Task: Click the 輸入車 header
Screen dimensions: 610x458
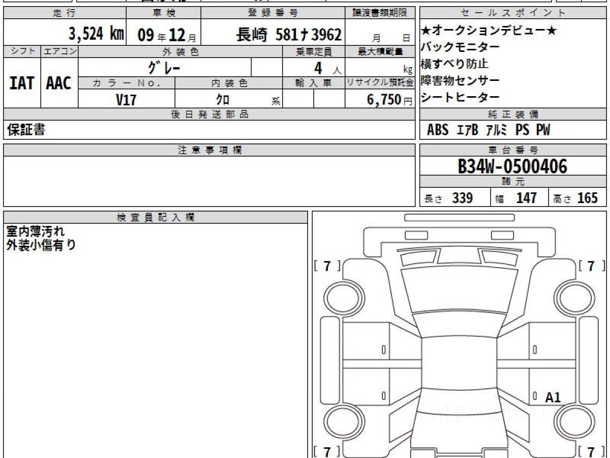Action: coord(314,83)
